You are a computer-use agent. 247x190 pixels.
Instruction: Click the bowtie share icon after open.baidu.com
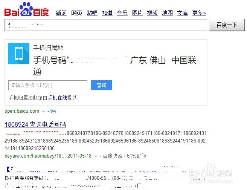click(x=53, y=111)
